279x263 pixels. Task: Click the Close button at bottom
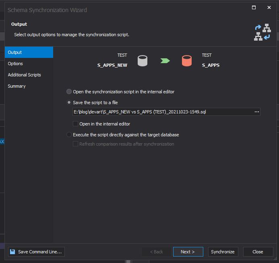pos(258,252)
